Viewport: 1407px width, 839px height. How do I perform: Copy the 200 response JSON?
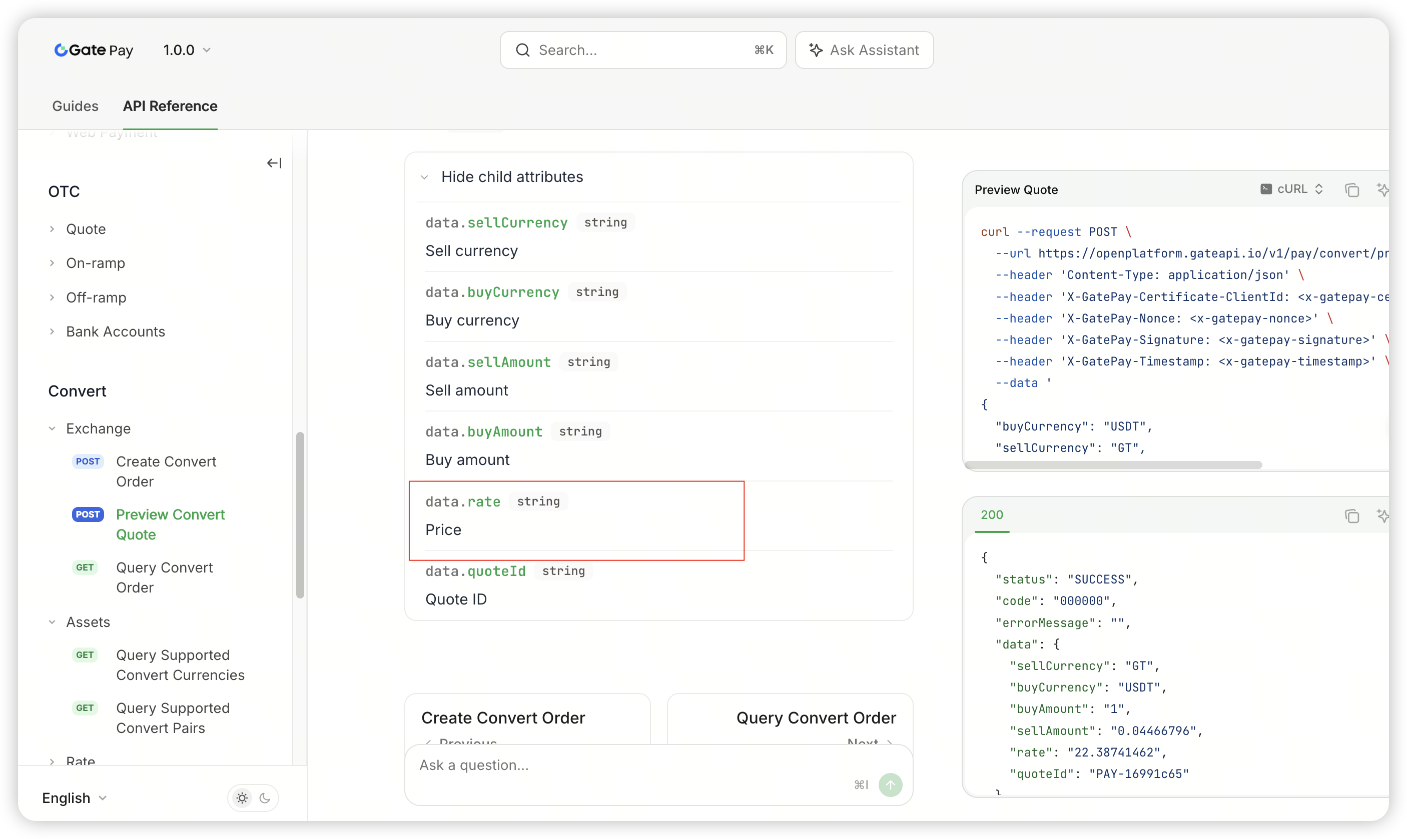[1351, 515]
